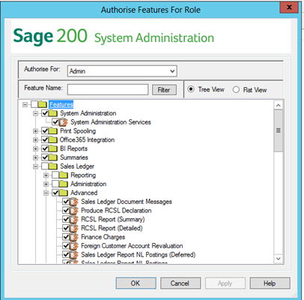Image resolution: width=304 pixels, height=300 pixels.
Task: Click the Summaries folder icon
Action: point(53,157)
